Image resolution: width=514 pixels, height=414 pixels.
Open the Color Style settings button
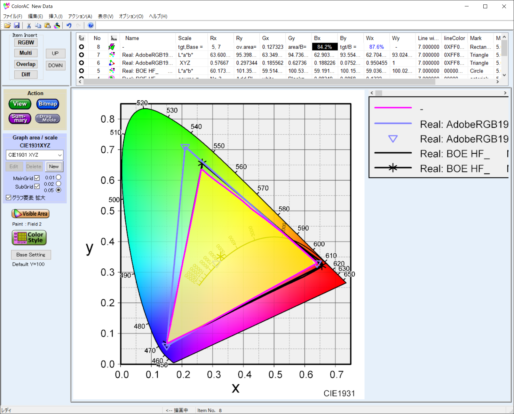pyautogui.click(x=29, y=238)
